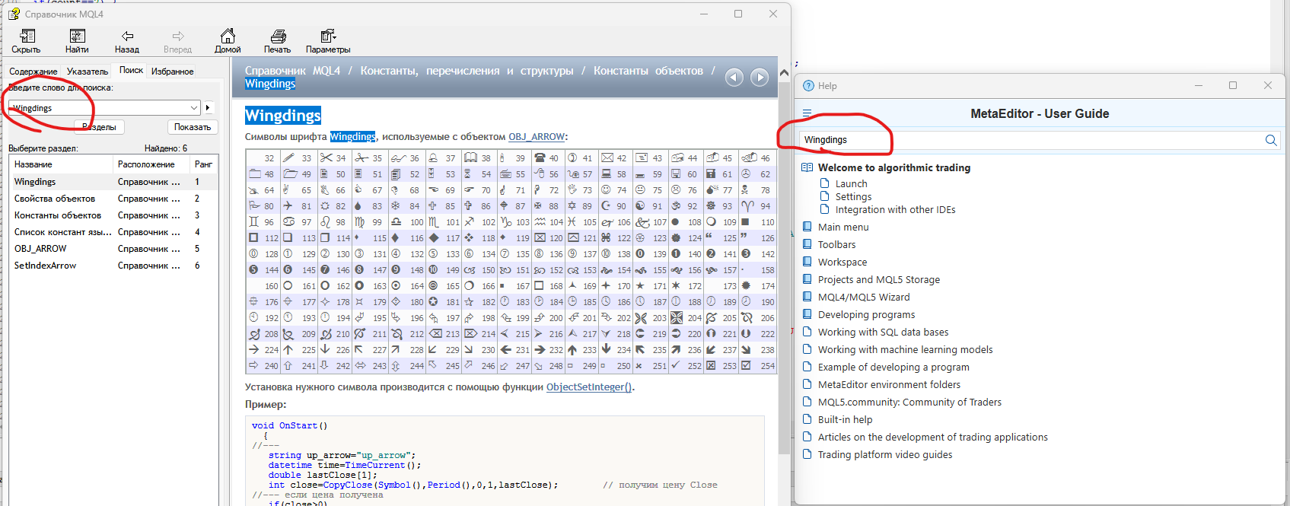Screen dimensions: 1290x506
Task: Go to the previous topic, round arrow
Action: [x=734, y=77]
